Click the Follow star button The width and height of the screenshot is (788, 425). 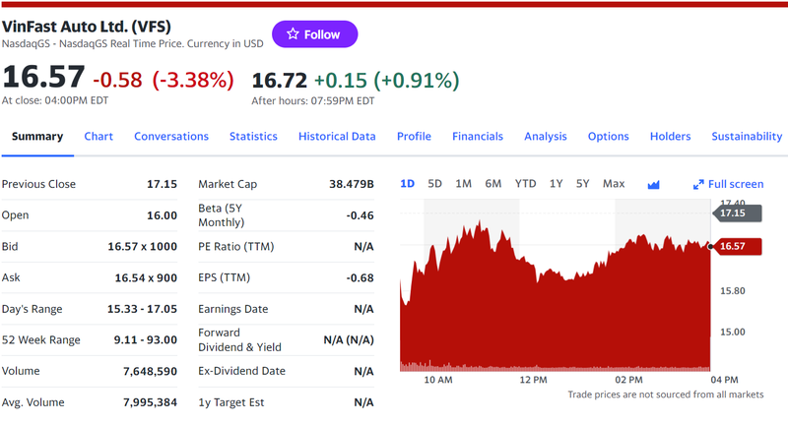tap(314, 34)
